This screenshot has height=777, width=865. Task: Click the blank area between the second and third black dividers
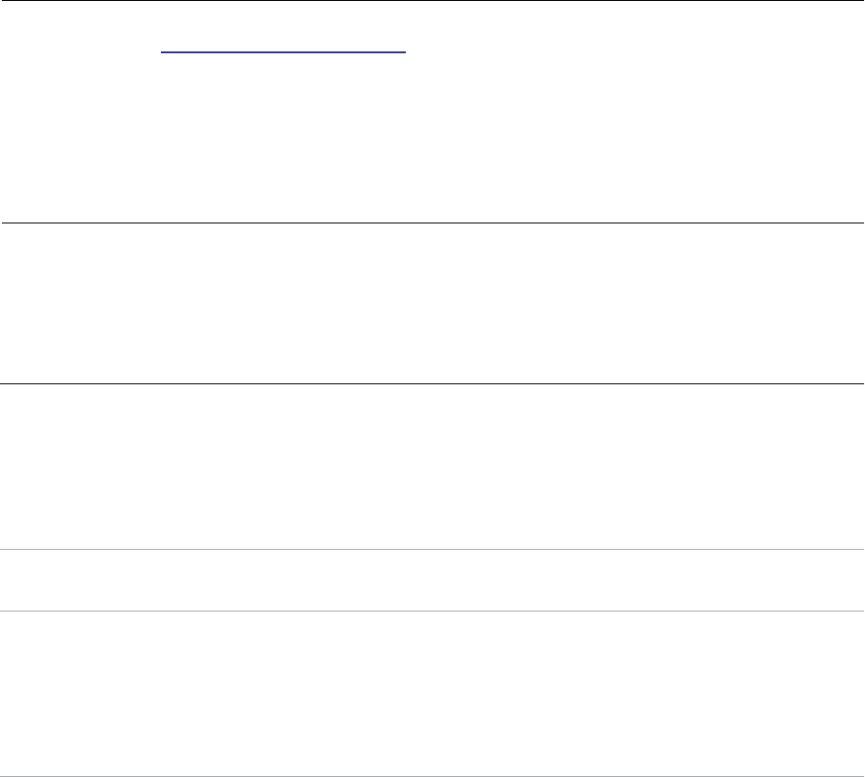(432, 303)
